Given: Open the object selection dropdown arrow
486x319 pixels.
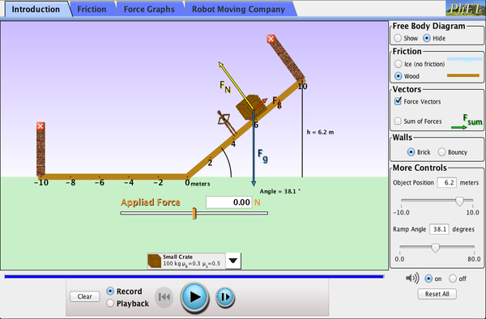Looking at the screenshot, I should [x=233, y=261].
